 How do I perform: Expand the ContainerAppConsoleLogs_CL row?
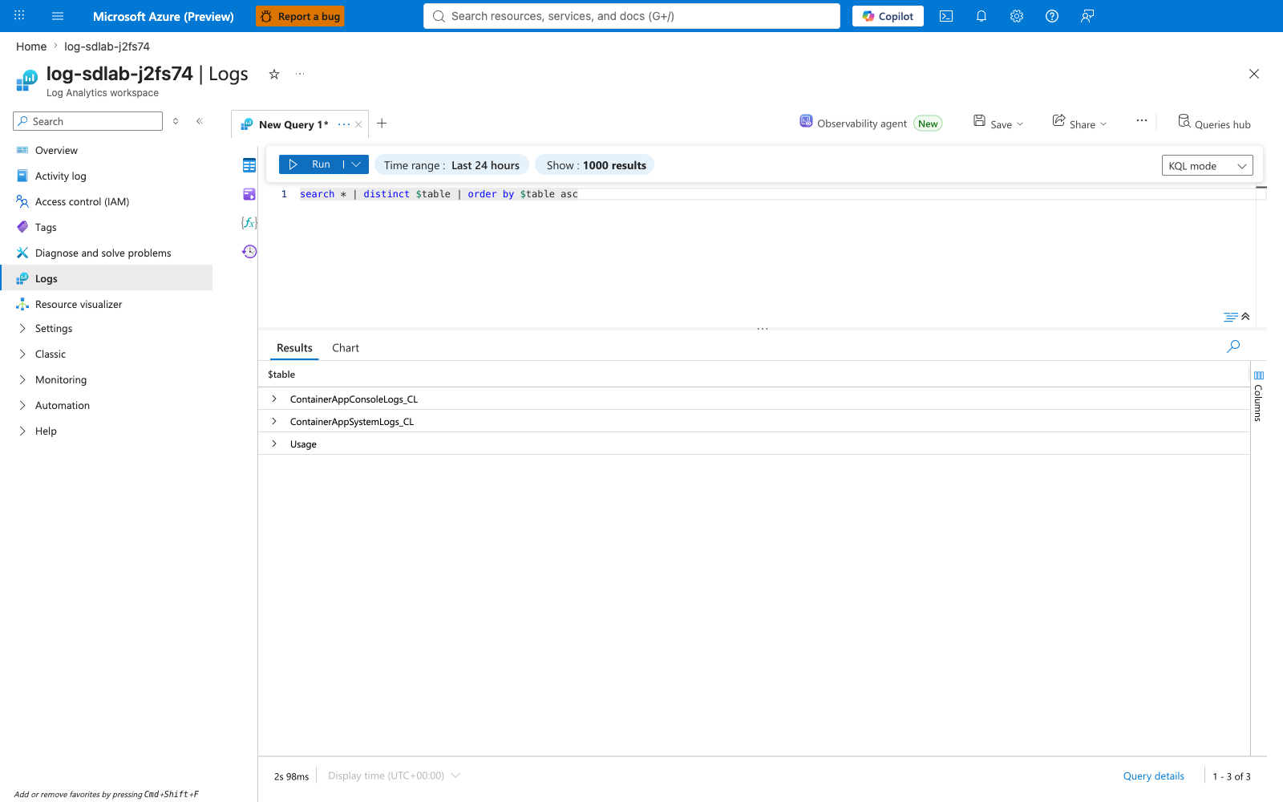(x=274, y=399)
